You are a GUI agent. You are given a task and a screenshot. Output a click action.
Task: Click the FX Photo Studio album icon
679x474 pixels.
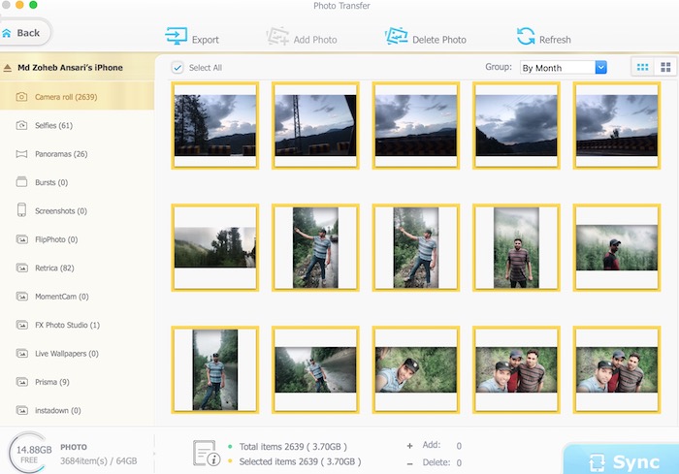click(x=21, y=325)
